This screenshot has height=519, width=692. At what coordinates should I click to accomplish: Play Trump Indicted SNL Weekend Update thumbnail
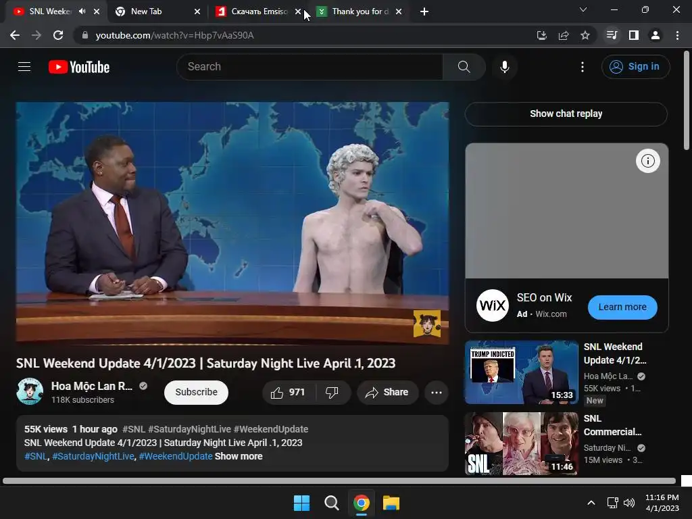point(522,372)
